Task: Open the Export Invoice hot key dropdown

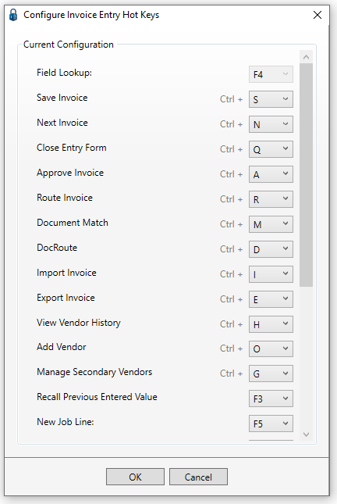Action: tap(271, 299)
